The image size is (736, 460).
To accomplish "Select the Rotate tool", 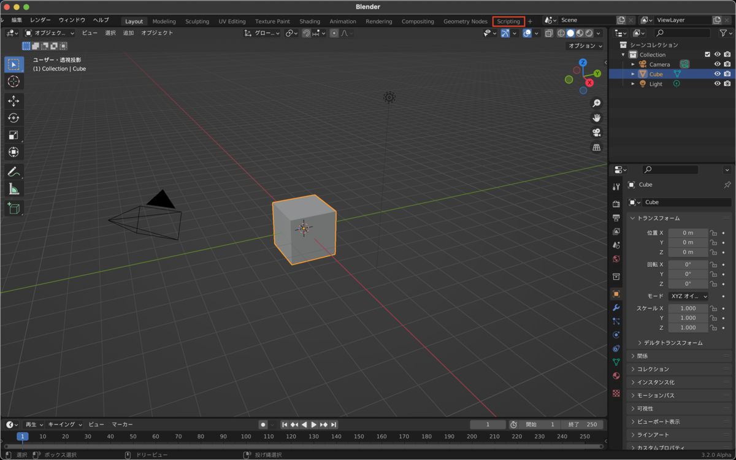I will 14,118.
